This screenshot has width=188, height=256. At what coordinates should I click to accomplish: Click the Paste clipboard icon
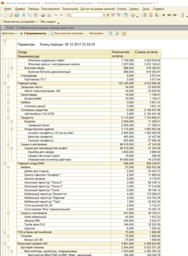click(x=35, y=15)
